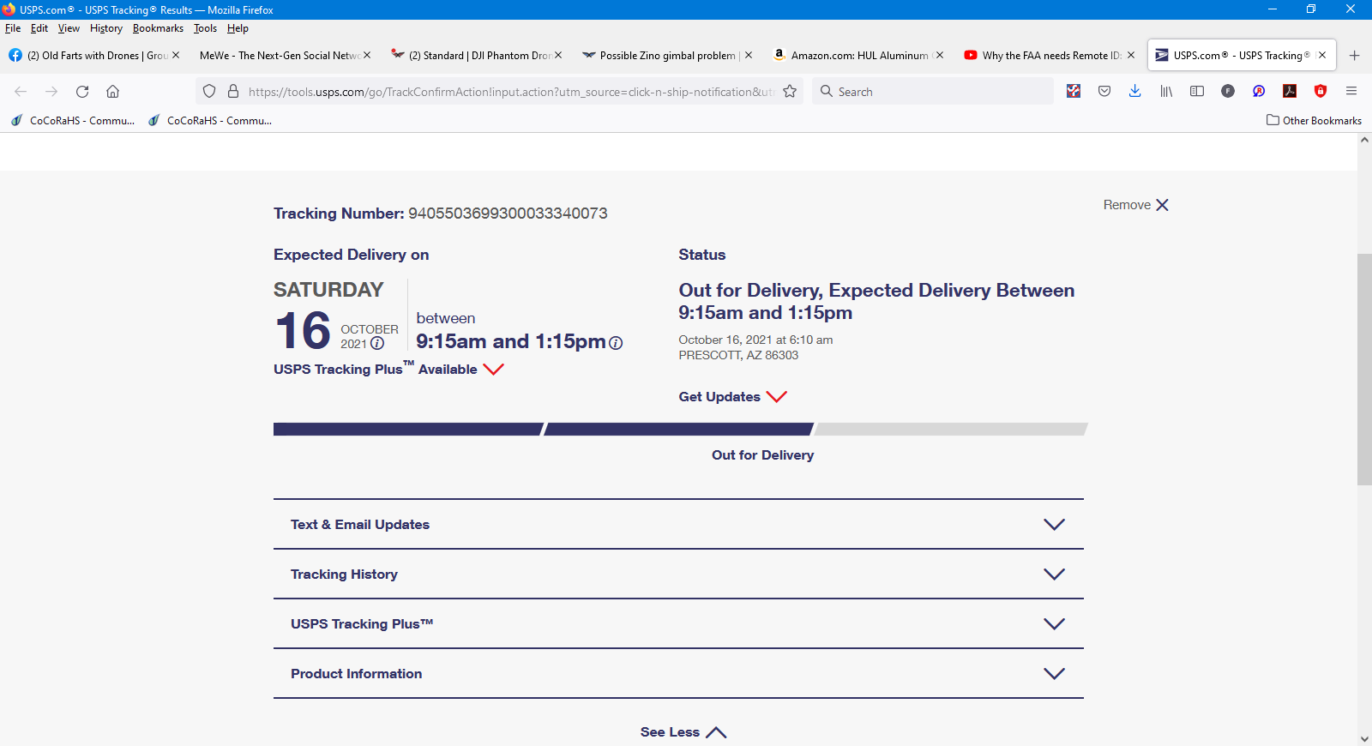Open the Adobe Acrobat extension

click(1290, 91)
